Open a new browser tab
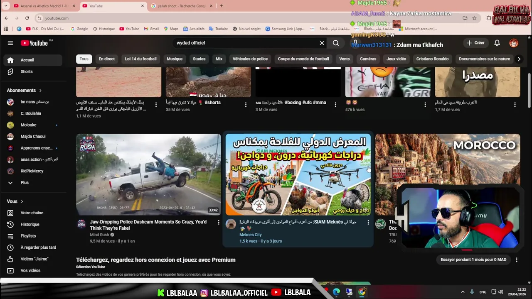 point(222,6)
